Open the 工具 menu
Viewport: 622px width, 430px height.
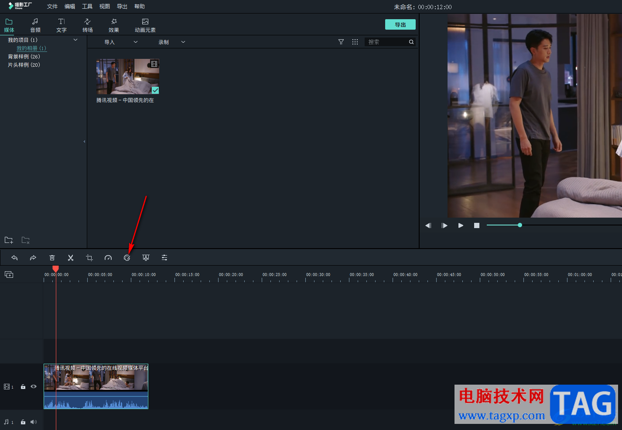coord(87,7)
